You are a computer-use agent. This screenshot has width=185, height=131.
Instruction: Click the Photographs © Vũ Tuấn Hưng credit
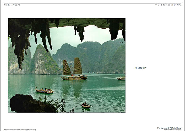pyautogui.click(x=169, y=128)
